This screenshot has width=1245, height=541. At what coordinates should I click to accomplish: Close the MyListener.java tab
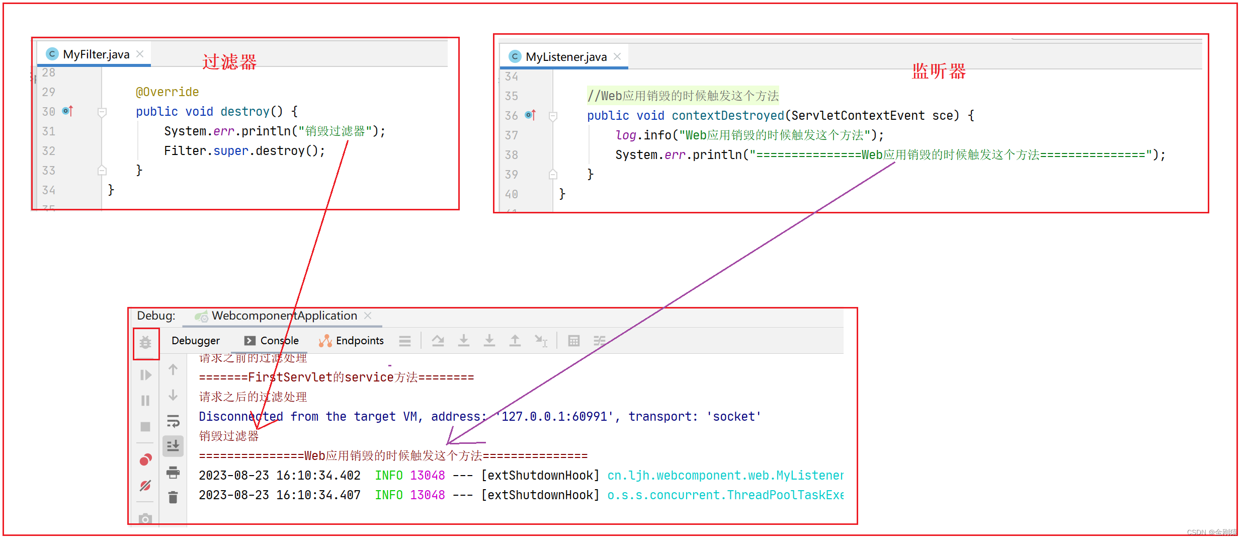coord(617,56)
